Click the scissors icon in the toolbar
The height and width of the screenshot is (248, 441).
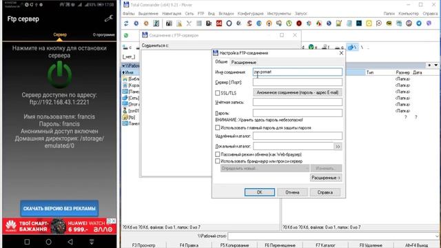(x=189, y=23)
